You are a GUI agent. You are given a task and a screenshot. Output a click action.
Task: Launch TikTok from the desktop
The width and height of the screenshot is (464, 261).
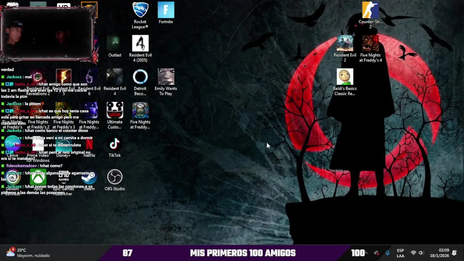(115, 147)
